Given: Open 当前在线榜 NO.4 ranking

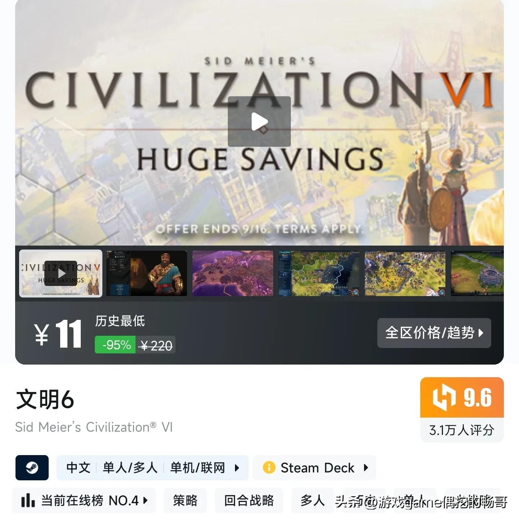Looking at the screenshot, I should 84,501.
